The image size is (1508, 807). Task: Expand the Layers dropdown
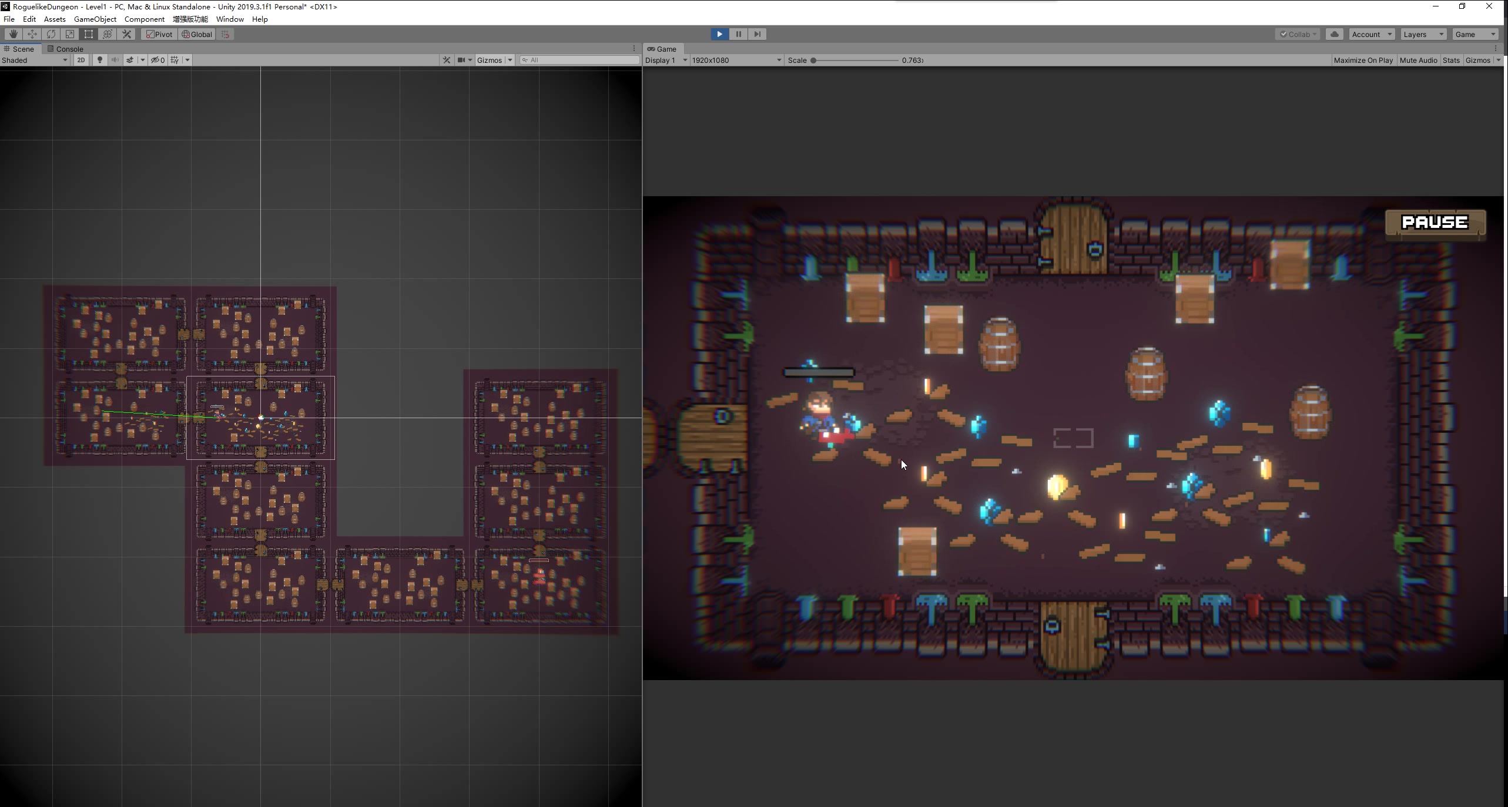click(x=1423, y=34)
